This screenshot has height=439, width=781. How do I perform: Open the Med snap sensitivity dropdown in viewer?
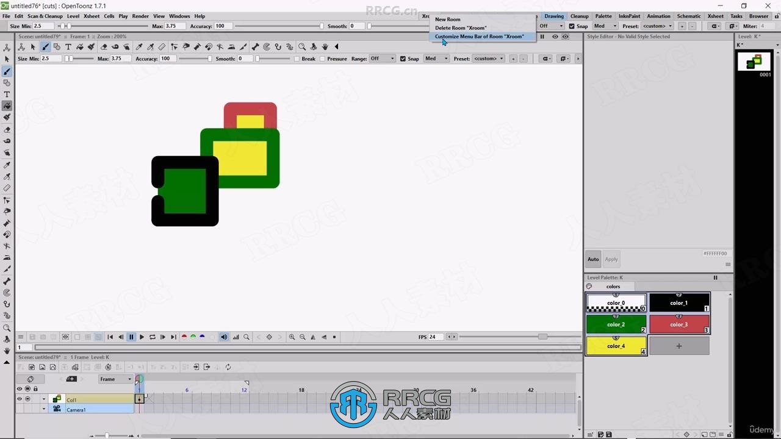point(436,59)
